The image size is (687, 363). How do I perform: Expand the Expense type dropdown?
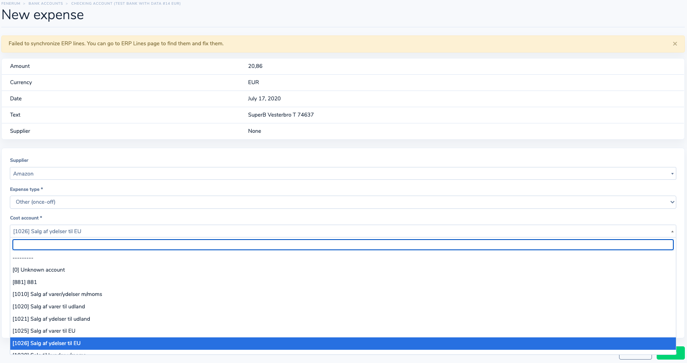coord(343,202)
